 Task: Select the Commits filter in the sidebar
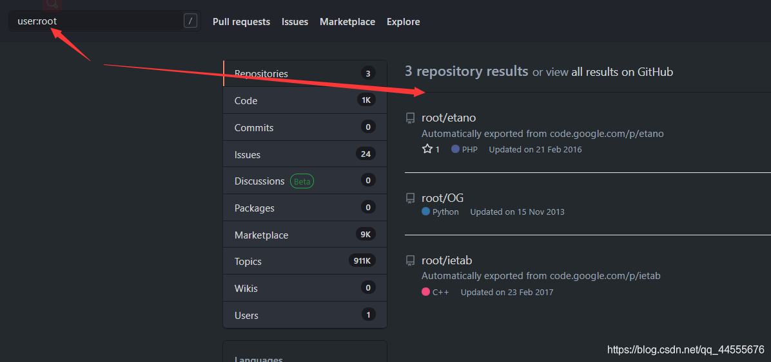click(305, 127)
